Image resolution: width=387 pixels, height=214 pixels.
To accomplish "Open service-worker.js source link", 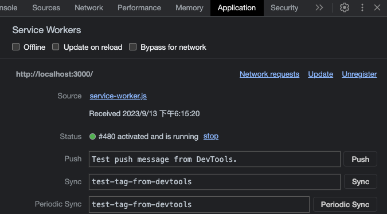I will coord(118,96).
